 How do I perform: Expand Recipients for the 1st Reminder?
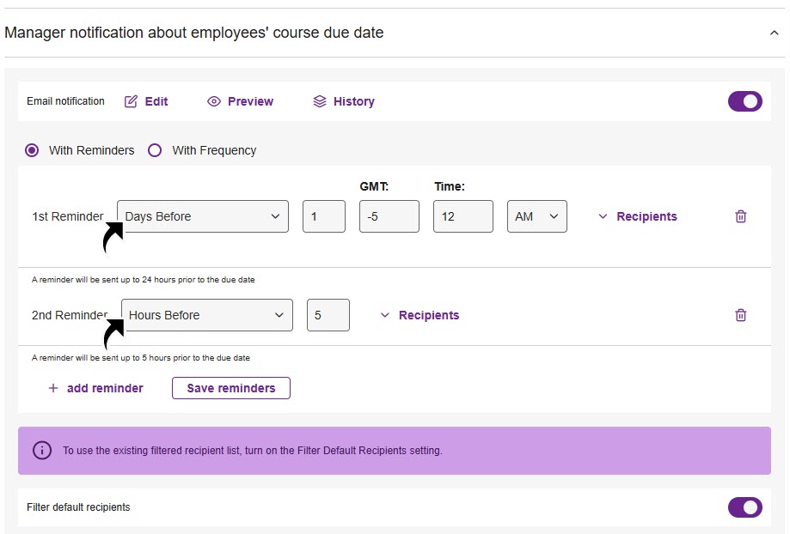coord(637,216)
